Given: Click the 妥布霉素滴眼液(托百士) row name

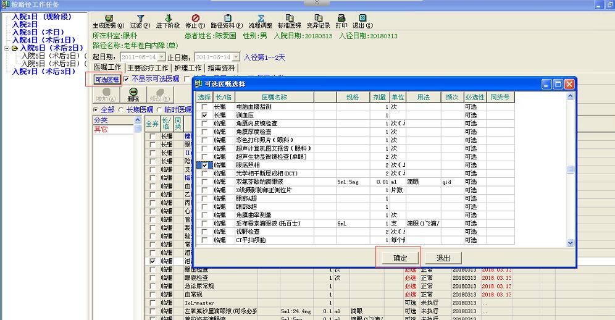Looking at the screenshot, I should pos(268,224).
